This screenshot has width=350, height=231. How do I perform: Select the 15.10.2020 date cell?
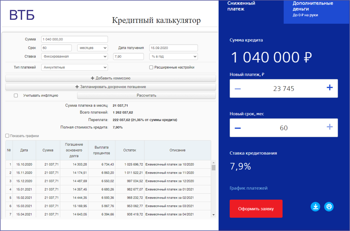(x=24, y=164)
